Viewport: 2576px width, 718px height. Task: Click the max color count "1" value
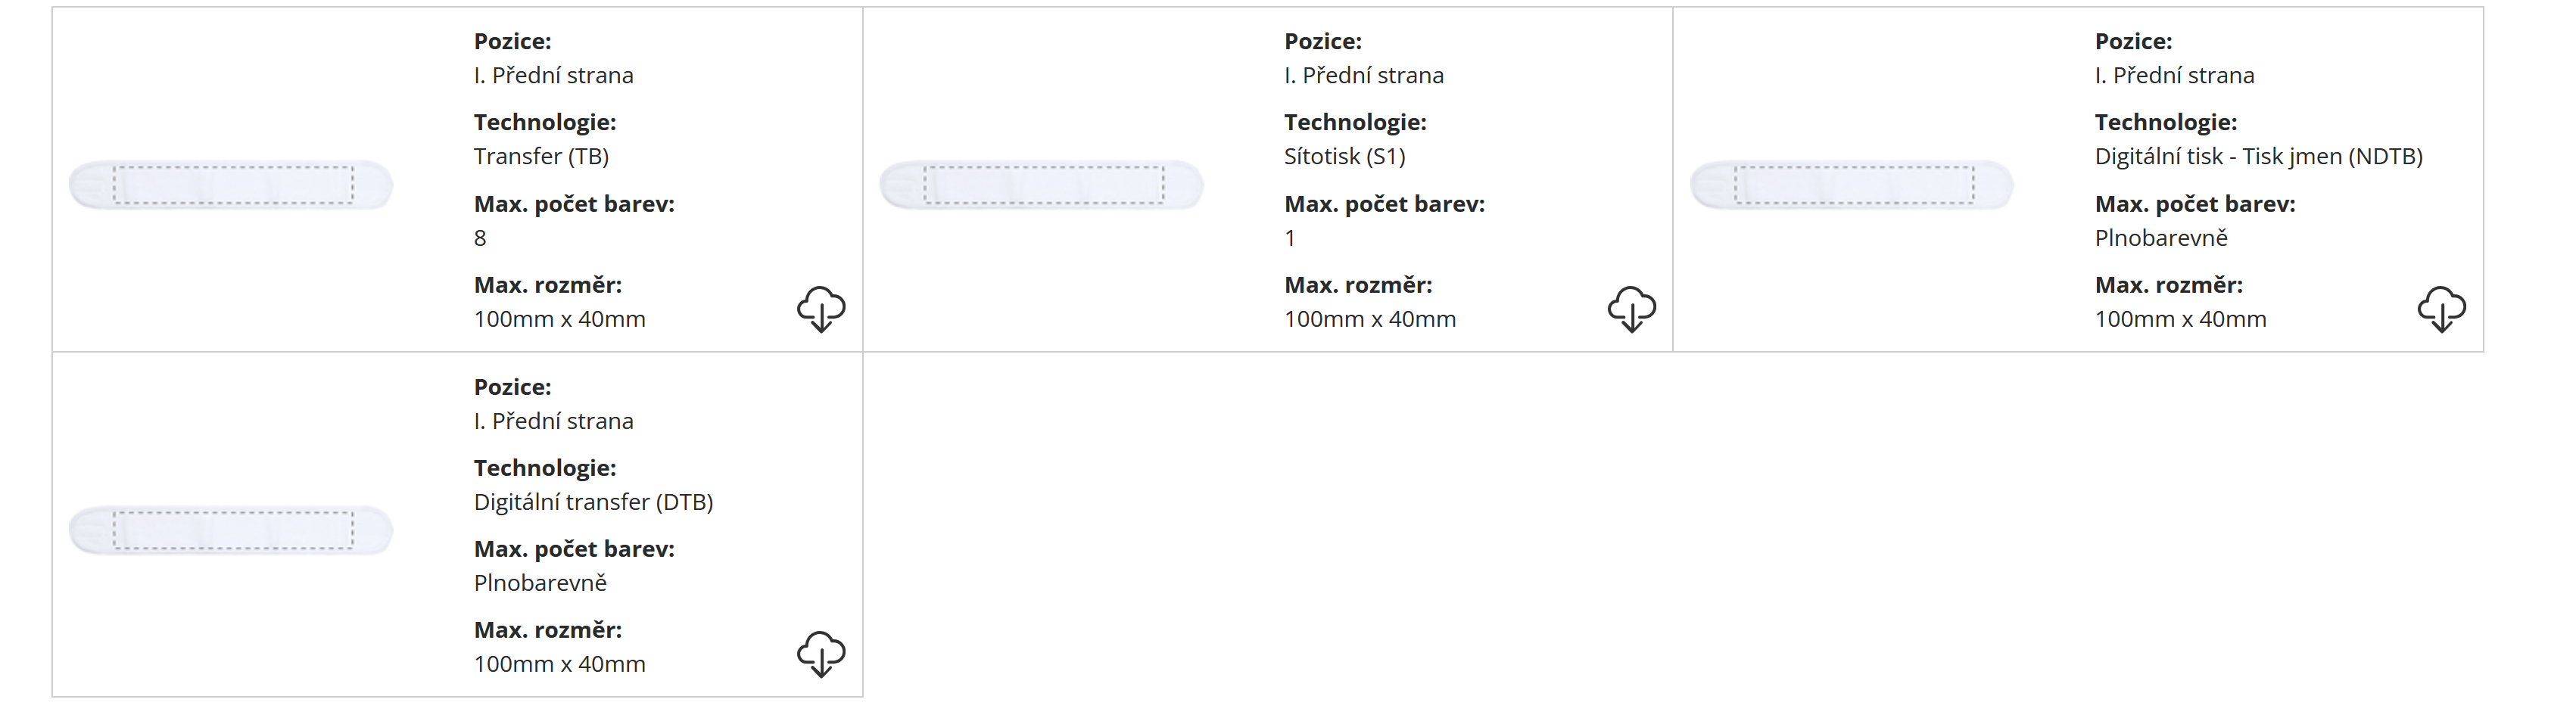[1290, 238]
